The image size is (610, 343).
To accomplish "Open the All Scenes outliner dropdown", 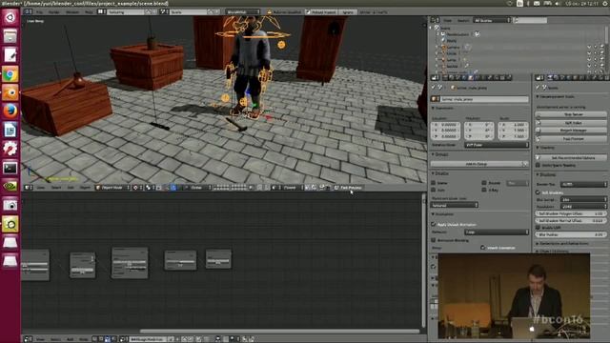I will [492, 20].
